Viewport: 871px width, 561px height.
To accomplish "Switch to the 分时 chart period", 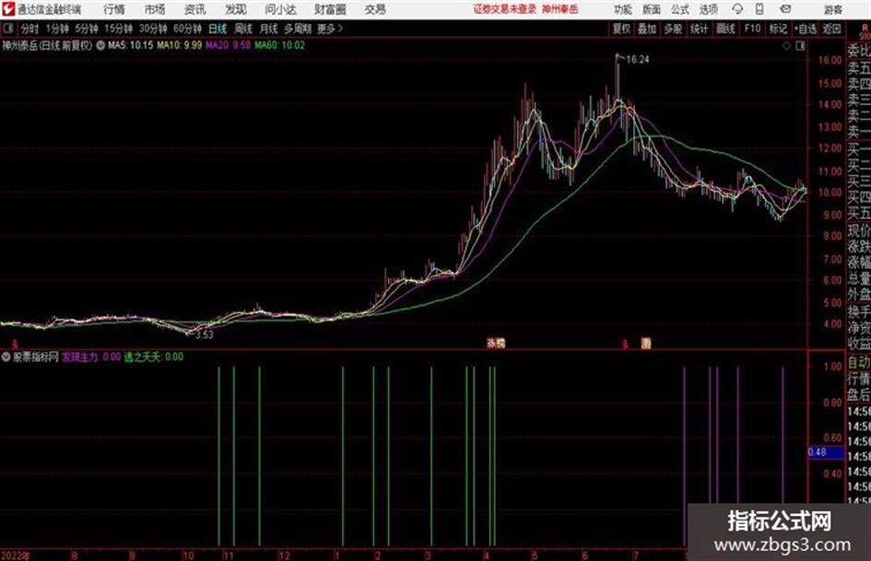I will pos(29,29).
